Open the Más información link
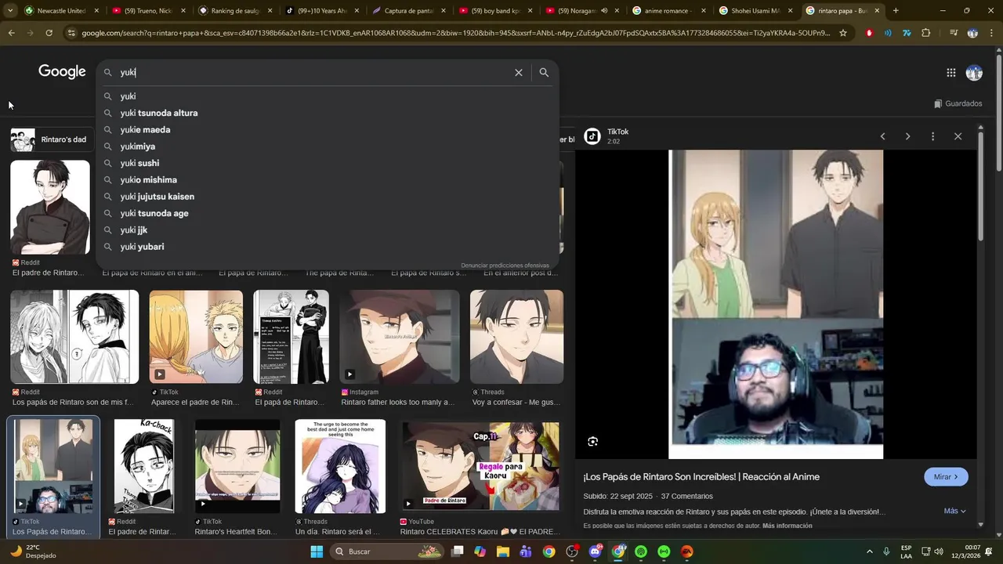The width and height of the screenshot is (1003, 564). [x=787, y=526]
